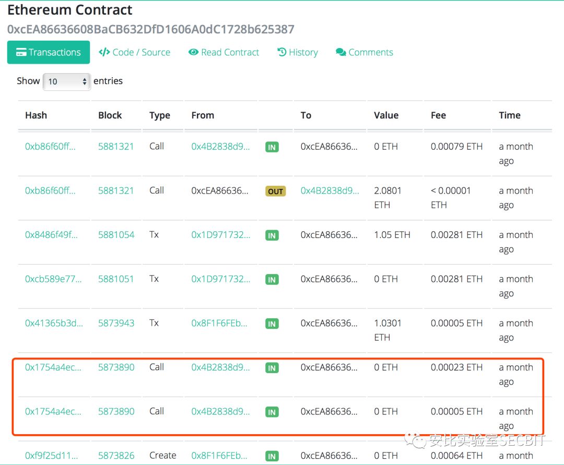Open block 5881054
Viewport: 564px width, 465px height.
116,235
